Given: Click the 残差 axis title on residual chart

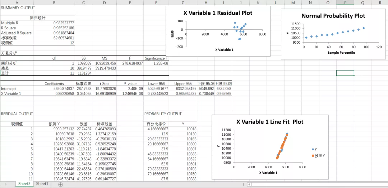Looking at the screenshot, I should pos(172,34).
